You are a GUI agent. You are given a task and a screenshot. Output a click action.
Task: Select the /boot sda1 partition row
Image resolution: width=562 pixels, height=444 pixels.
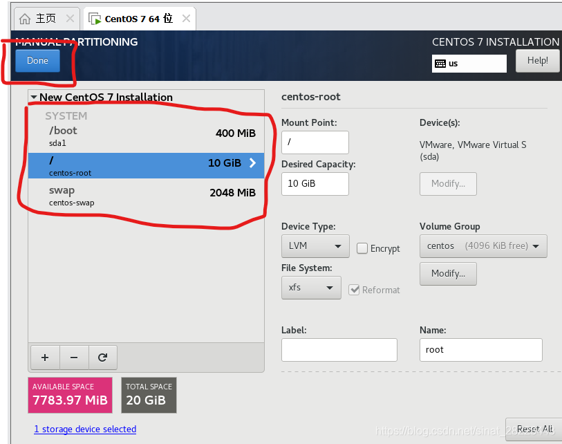pyautogui.click(x=147, y=137)
